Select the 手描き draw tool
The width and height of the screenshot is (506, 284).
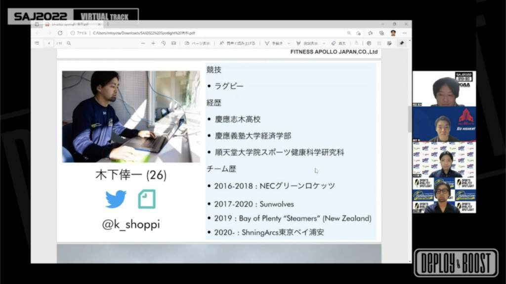[x=274, y=43]
